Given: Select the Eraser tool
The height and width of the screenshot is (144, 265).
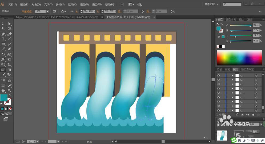Looking at the screenshot, I should [10, 49].
